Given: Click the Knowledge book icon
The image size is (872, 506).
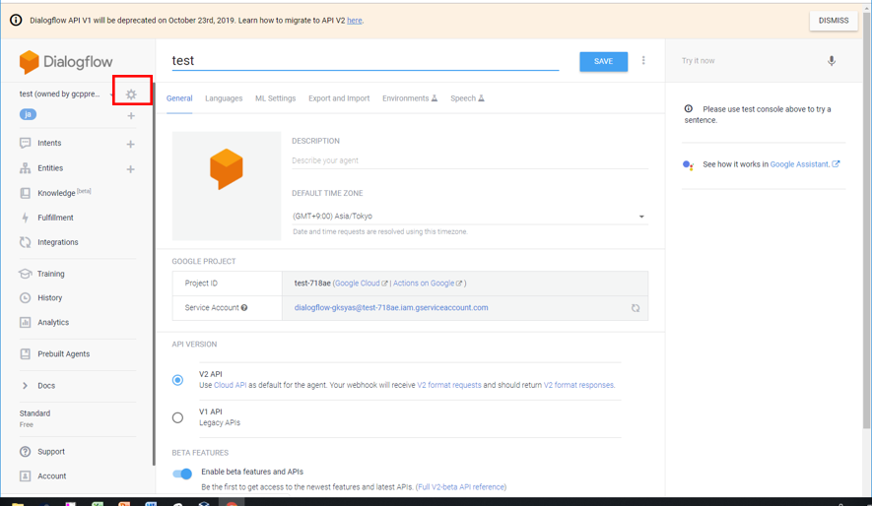Looking at the screenshot, I should (x=25, y=193).
